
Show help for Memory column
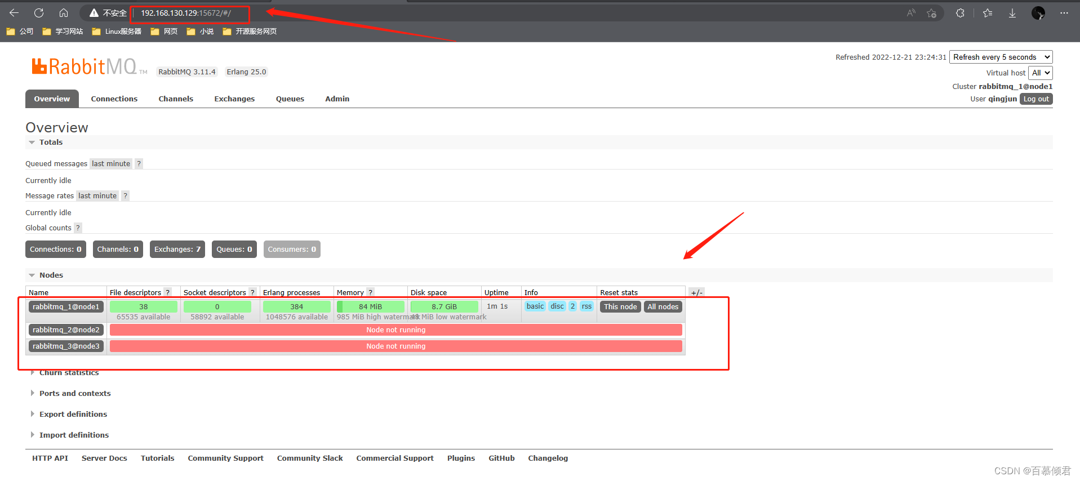pyautogui.click(x=370, y=292)
